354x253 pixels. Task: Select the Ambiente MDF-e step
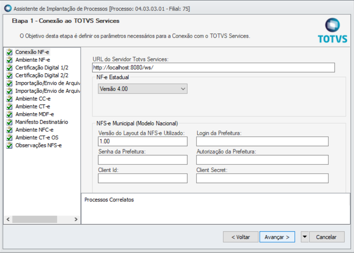click(35, 114)
